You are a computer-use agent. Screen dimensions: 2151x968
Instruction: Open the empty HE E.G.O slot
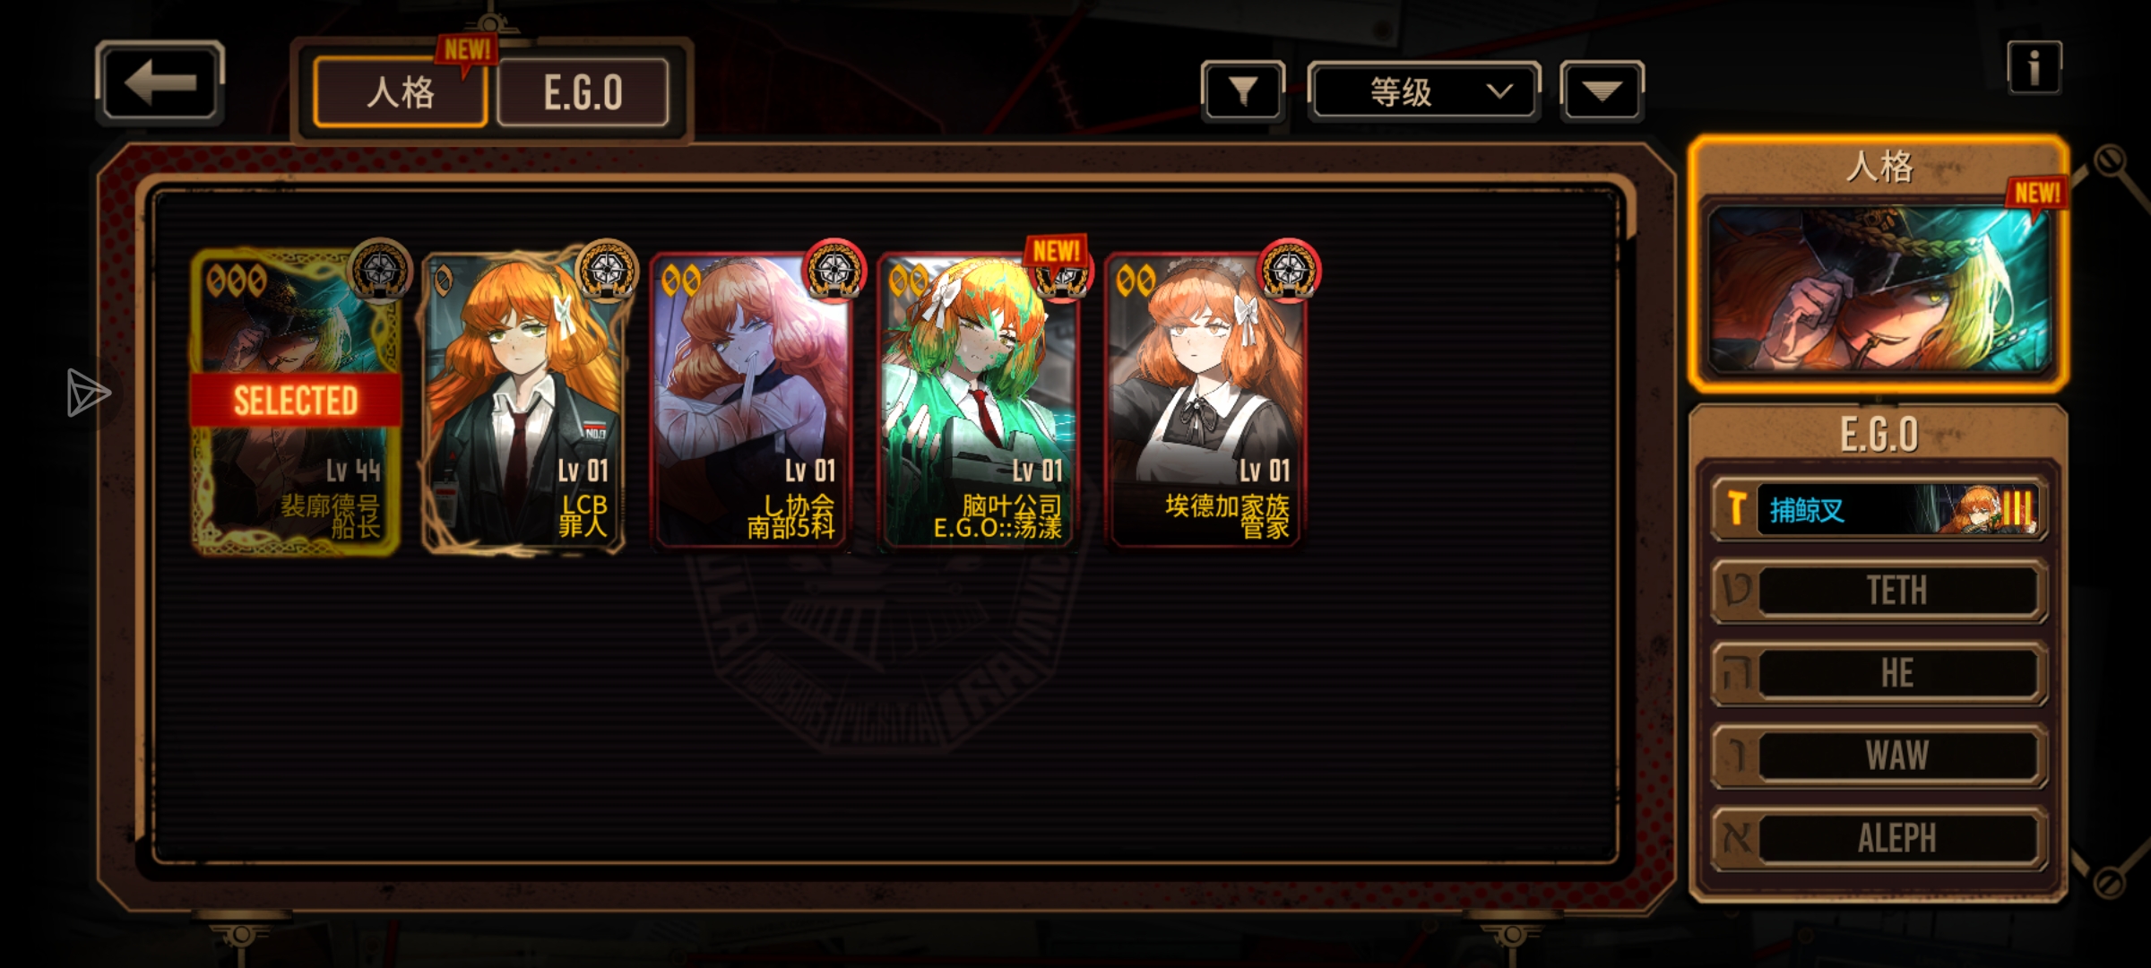coord(1879,673)
